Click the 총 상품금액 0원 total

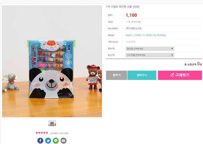click(193, 64)
